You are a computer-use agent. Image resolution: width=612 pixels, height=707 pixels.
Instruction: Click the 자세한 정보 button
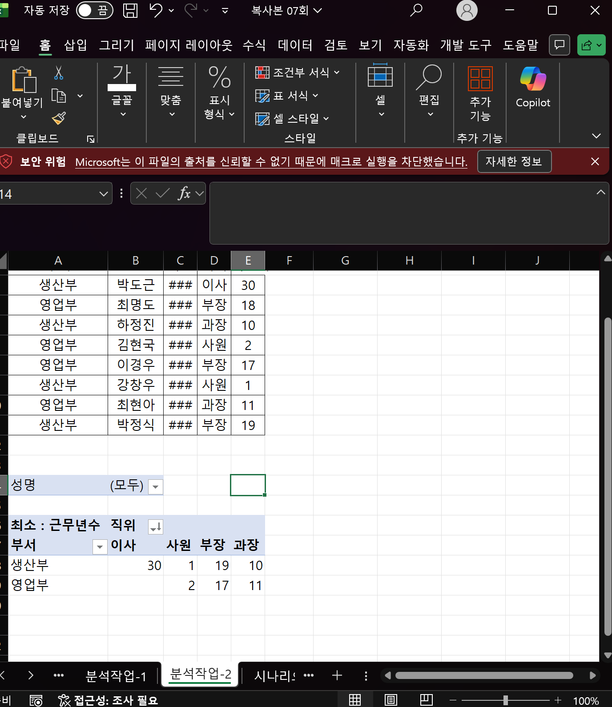tap(514, 161)
